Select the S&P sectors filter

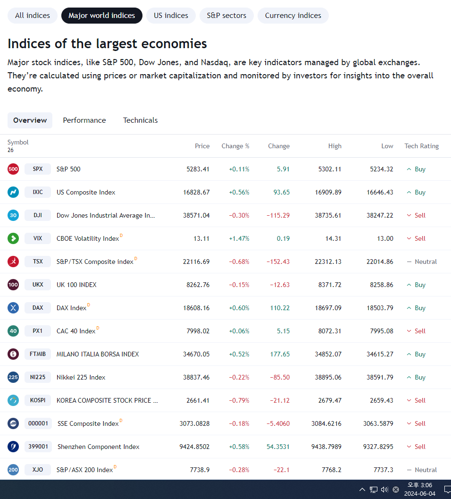point(226,16)
